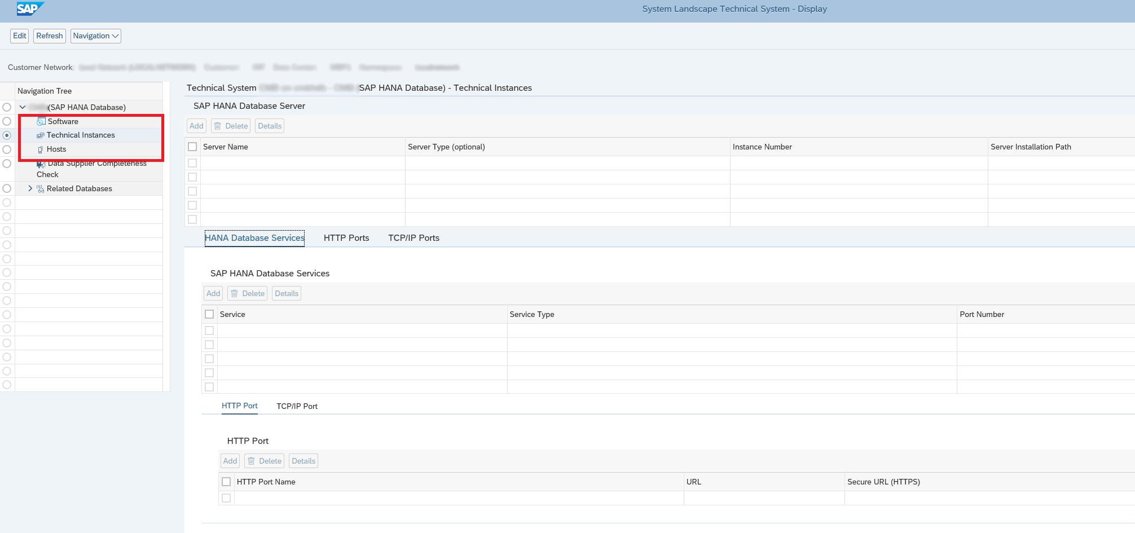Click the Refresh button
The height and width of the screenshot is (533, 1135).
[x=50, y=36]
